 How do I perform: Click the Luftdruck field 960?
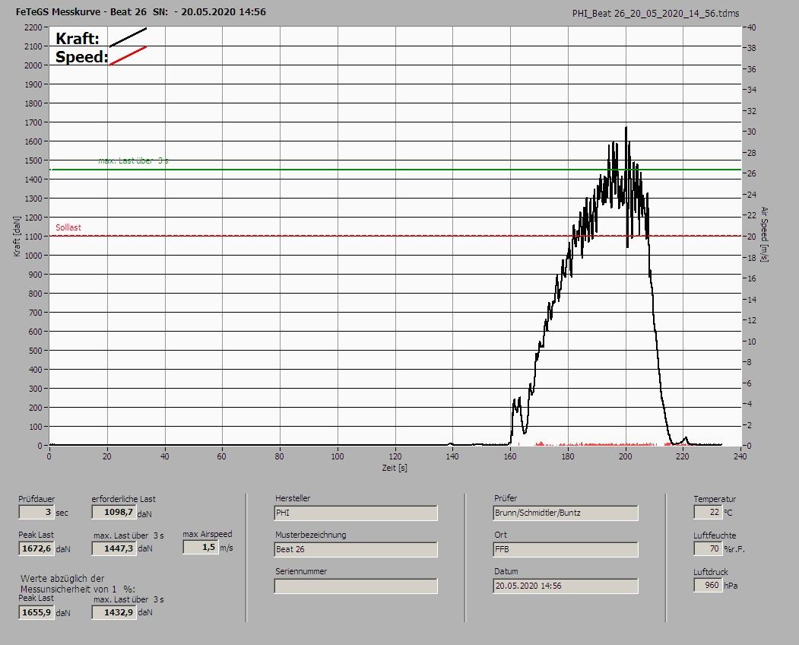[x=708, y=585]
